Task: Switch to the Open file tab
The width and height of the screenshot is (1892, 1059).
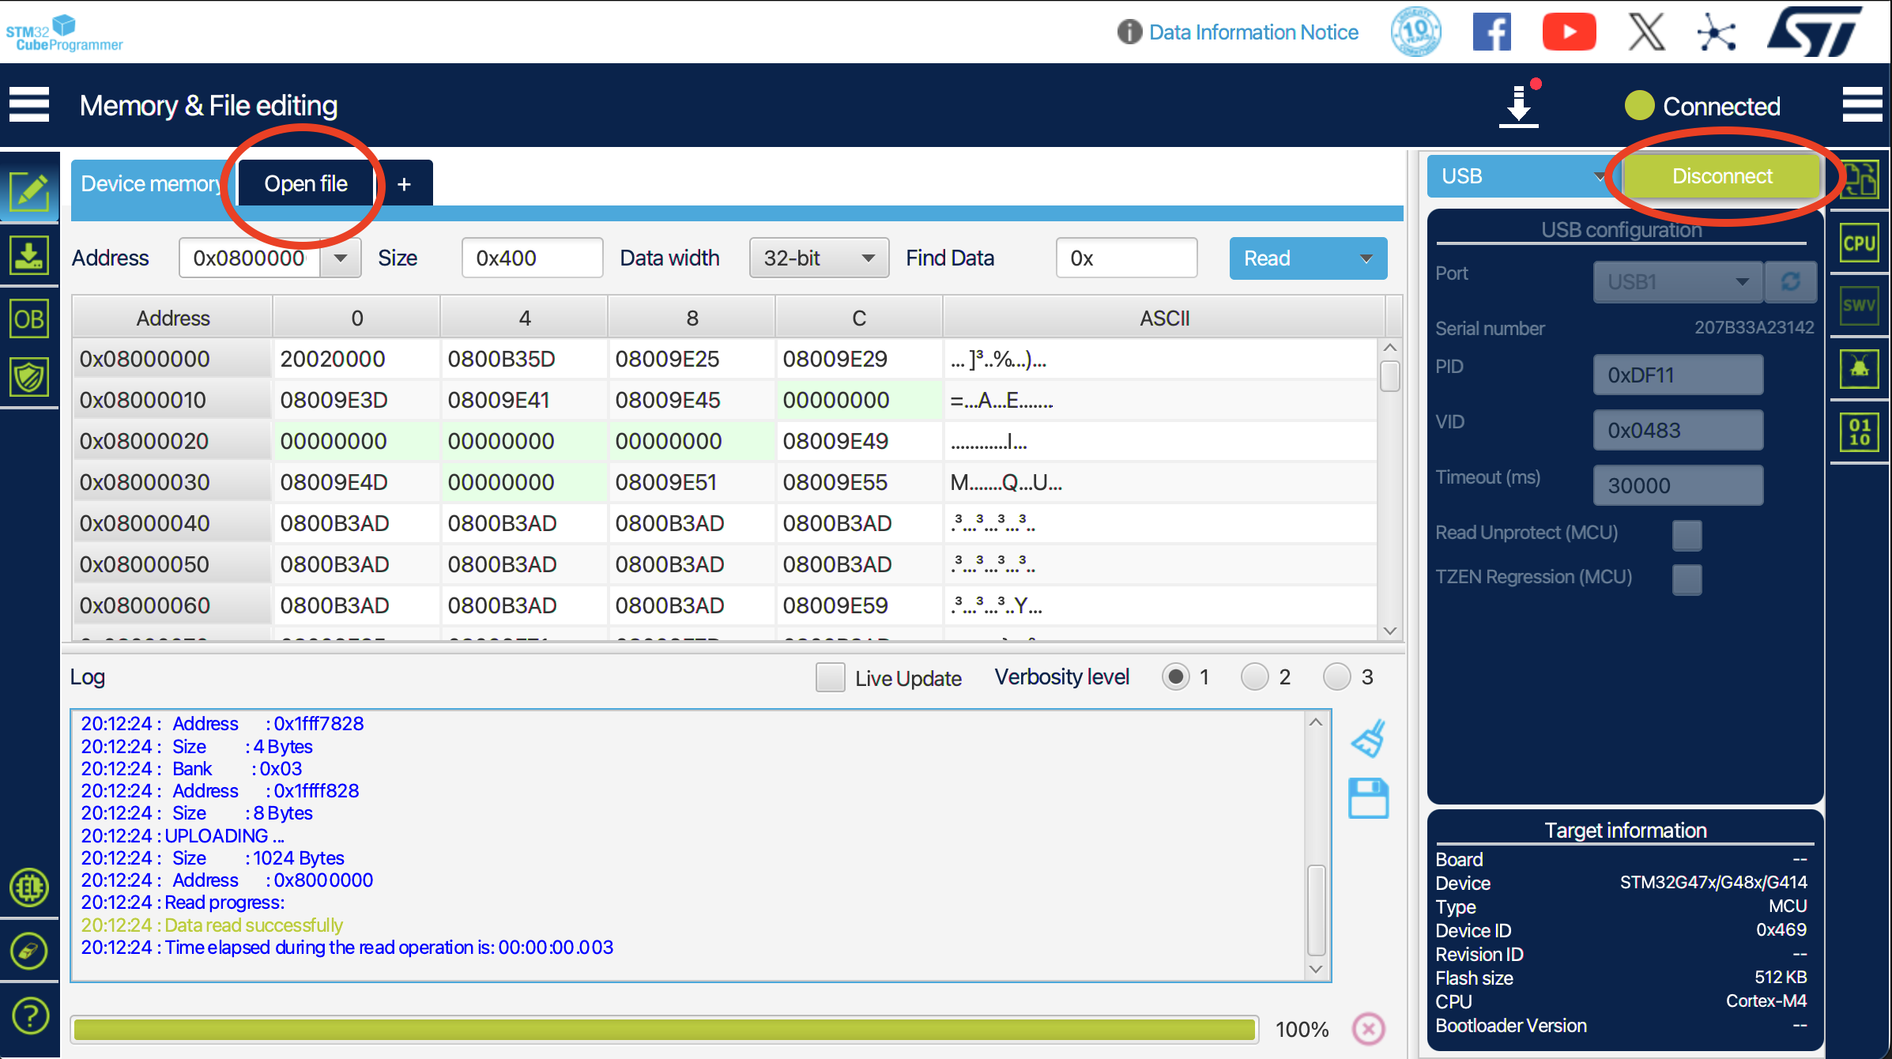Action: coord(306,184)
